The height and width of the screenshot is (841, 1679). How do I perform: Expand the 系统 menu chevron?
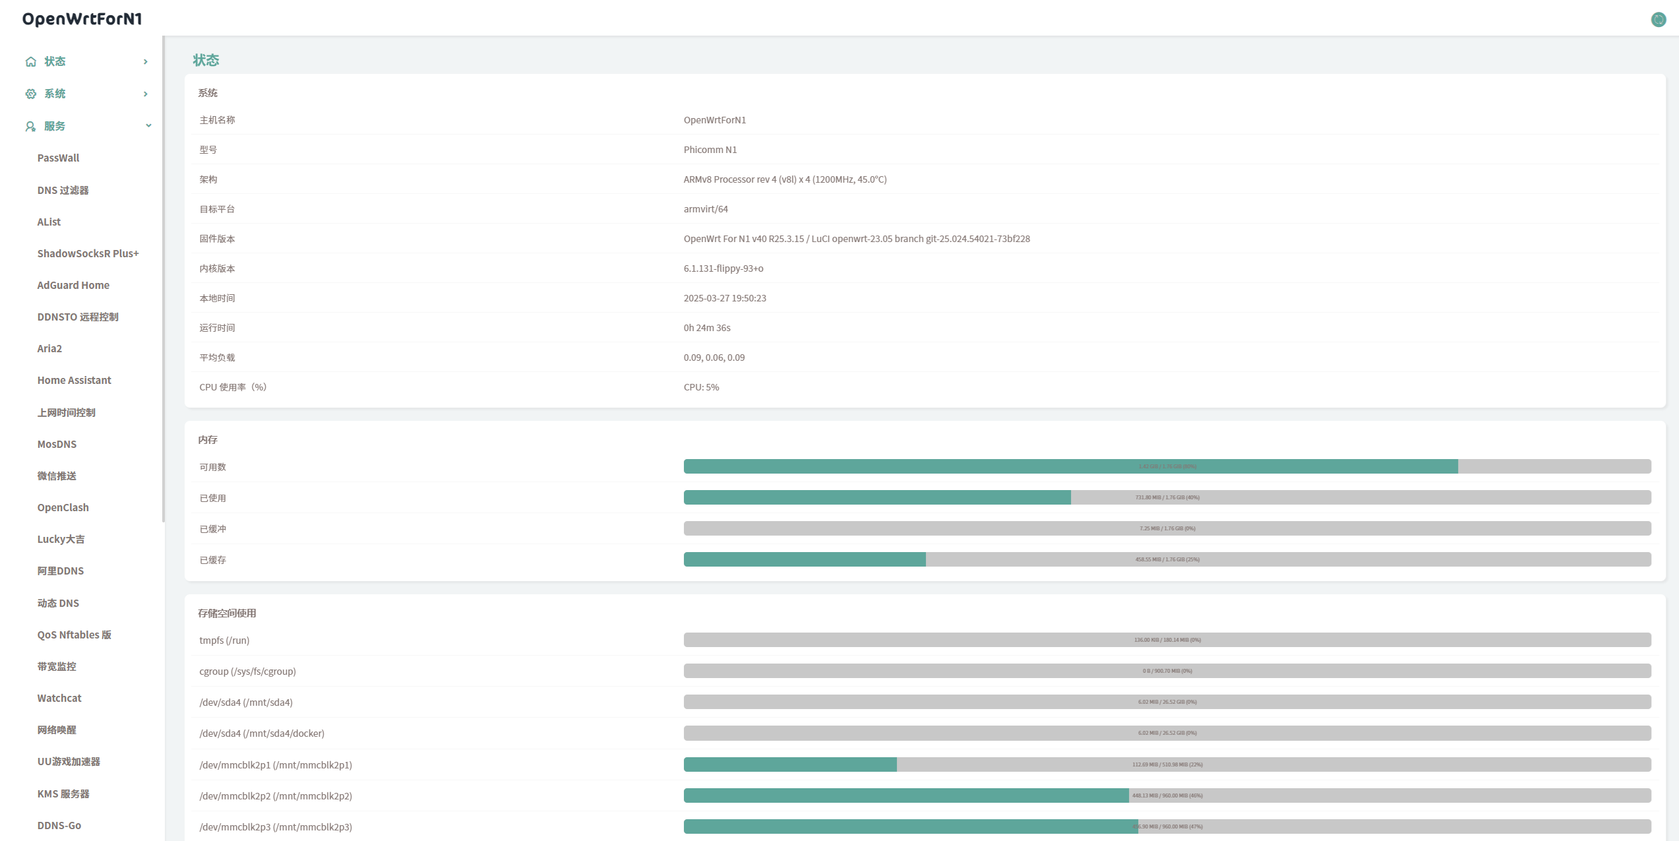[x=146, y=94]
